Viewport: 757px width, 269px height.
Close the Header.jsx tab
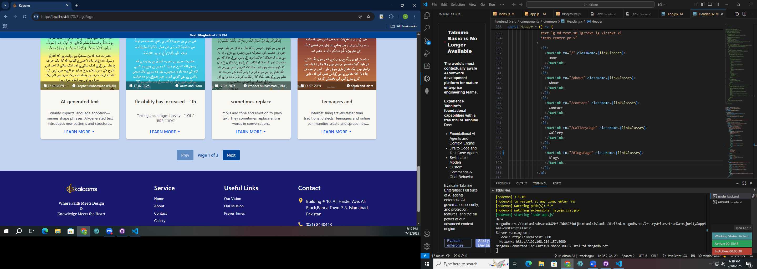(722, 14)
